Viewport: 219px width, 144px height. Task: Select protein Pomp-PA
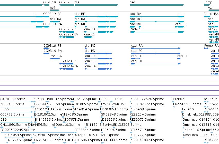[211, 46]
